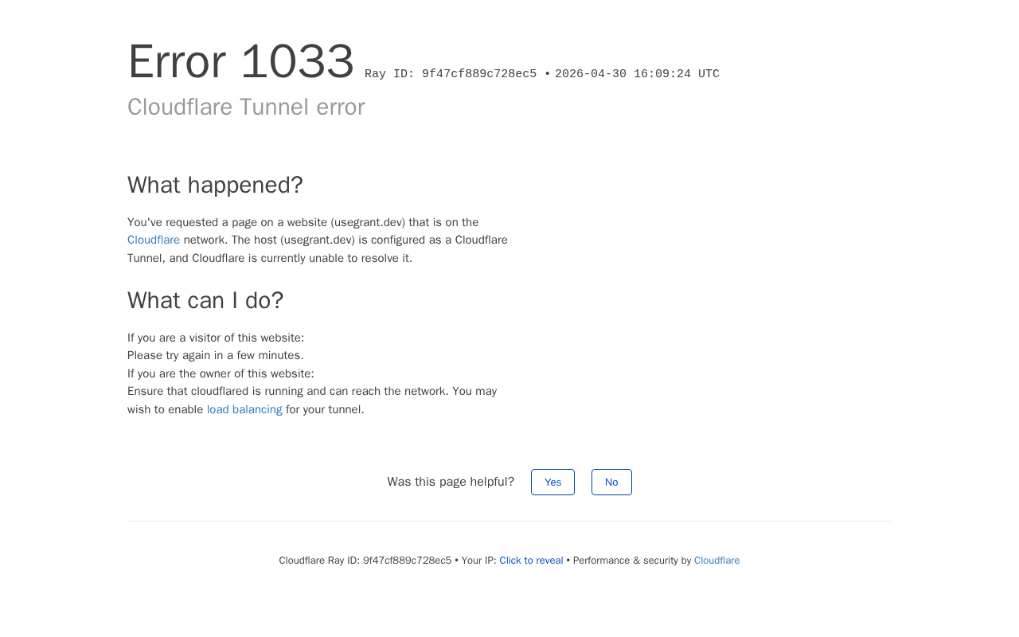Click the Yes helpful button

(x=552, y=483)
